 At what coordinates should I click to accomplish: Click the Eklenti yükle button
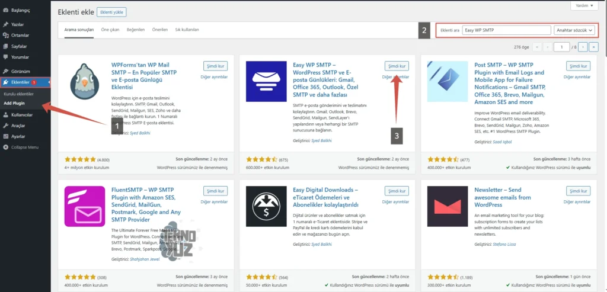[111, 12]
